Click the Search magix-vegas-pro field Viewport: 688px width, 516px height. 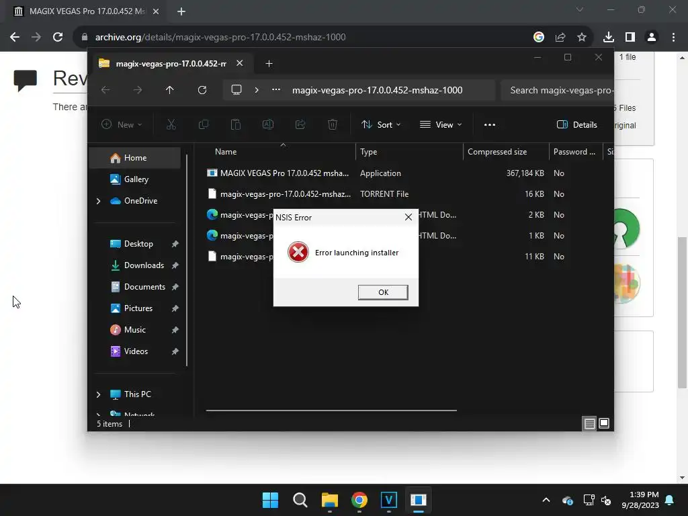pos(557,90)
